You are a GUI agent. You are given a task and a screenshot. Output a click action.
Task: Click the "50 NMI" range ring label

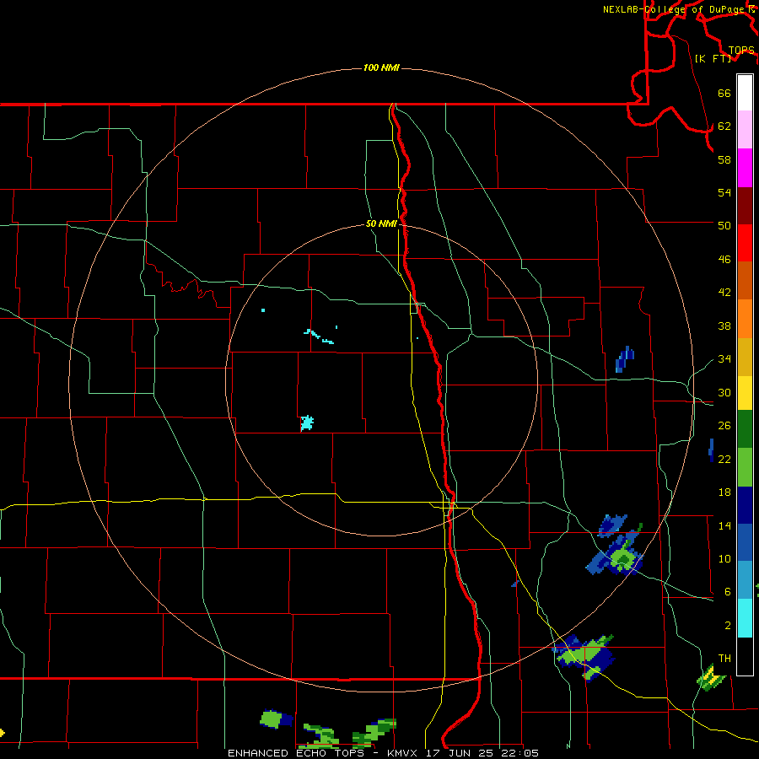point(381,223)
